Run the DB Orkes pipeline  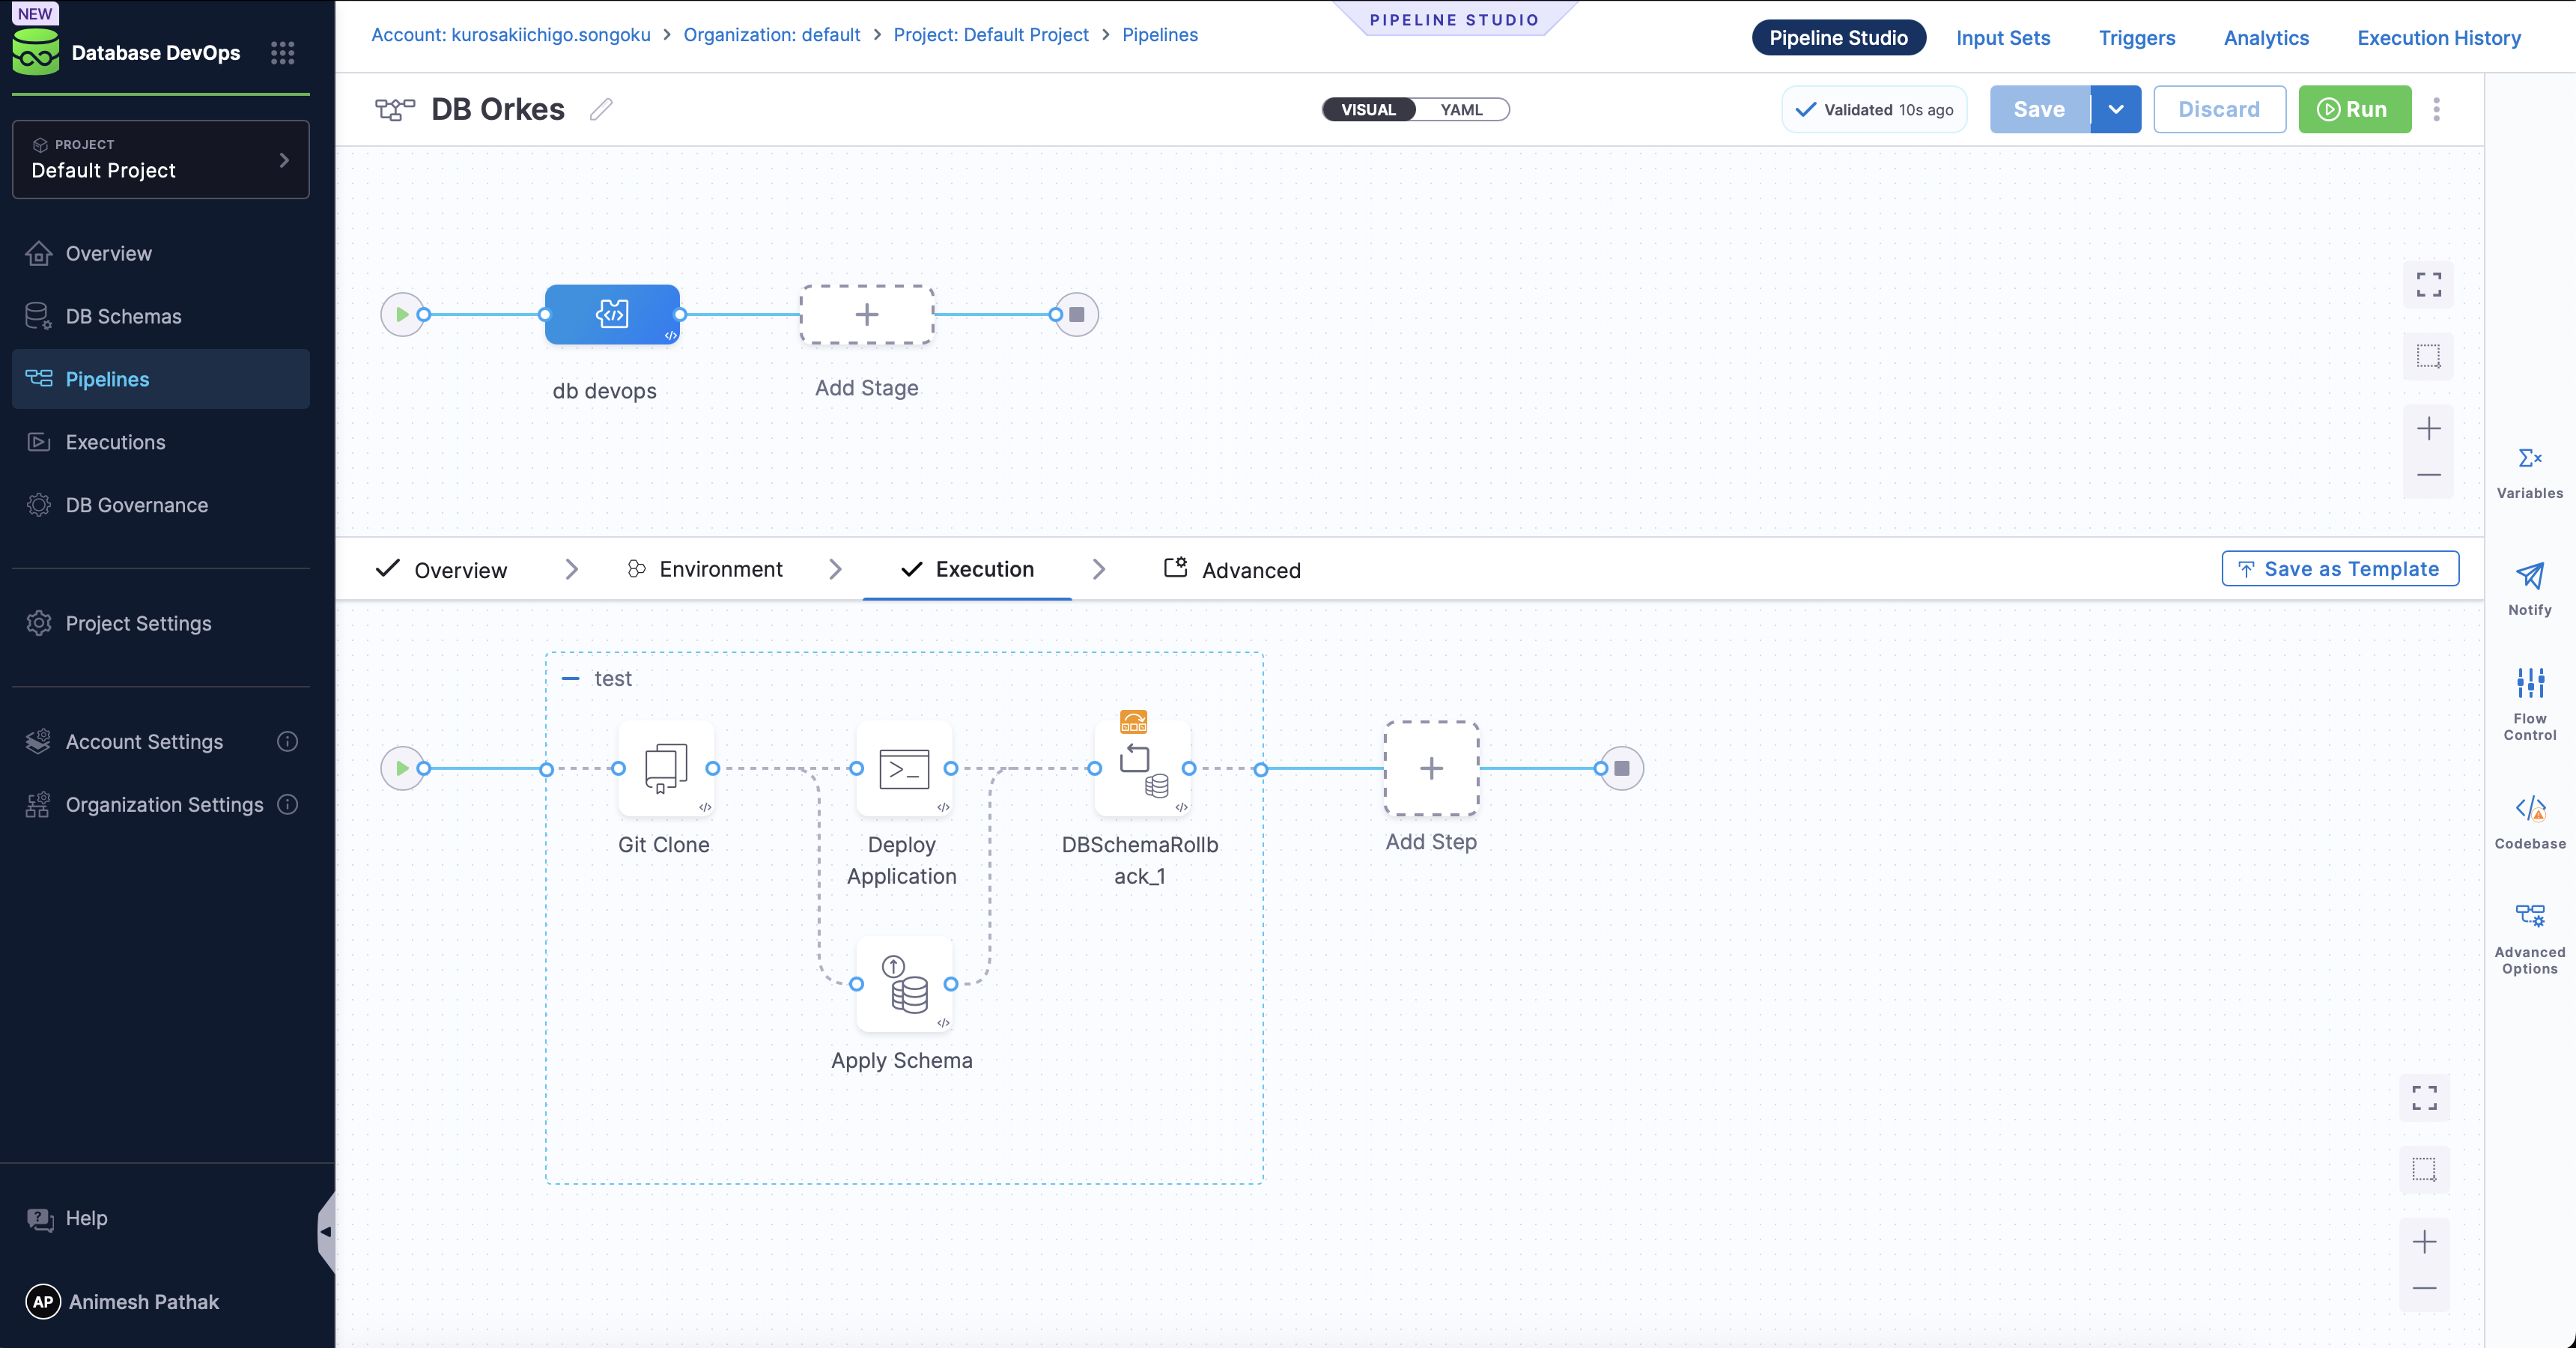[2354, 109]
